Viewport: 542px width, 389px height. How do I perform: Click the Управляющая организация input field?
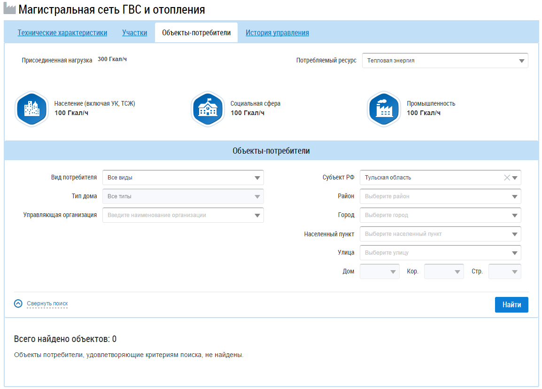click(x=178, y=215)
